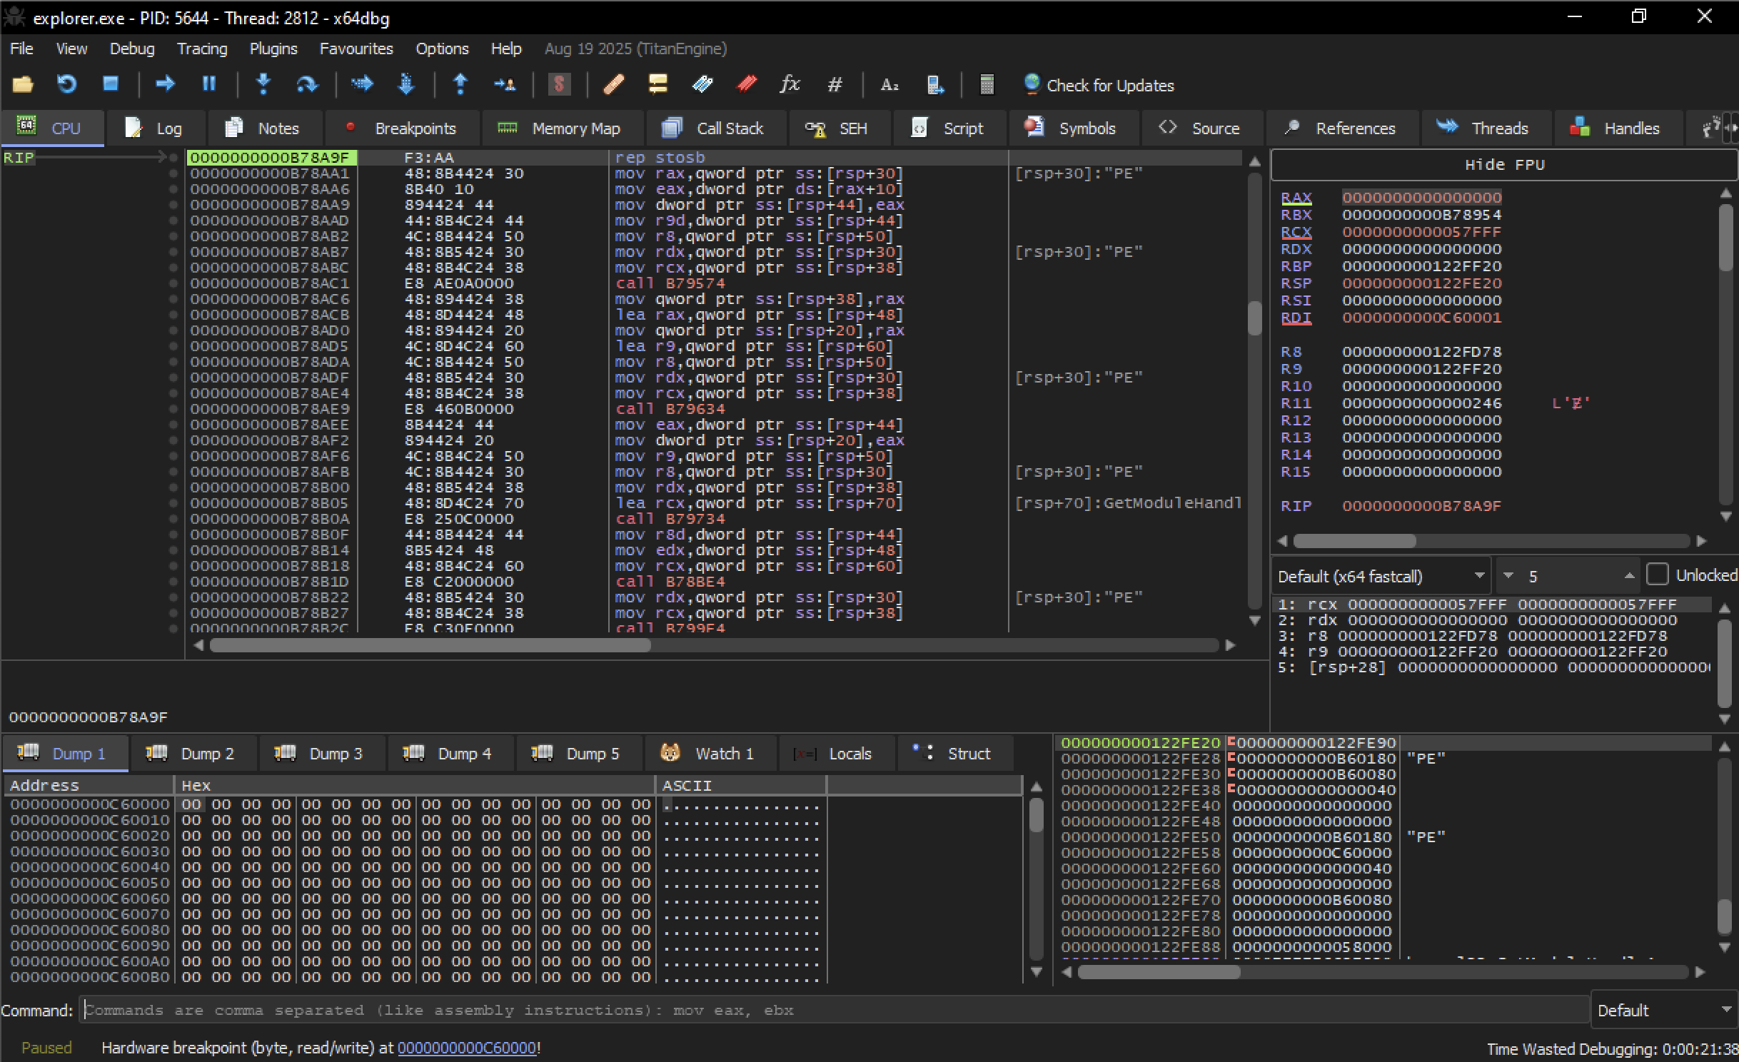Open the SEH tab

coord(839,128)
